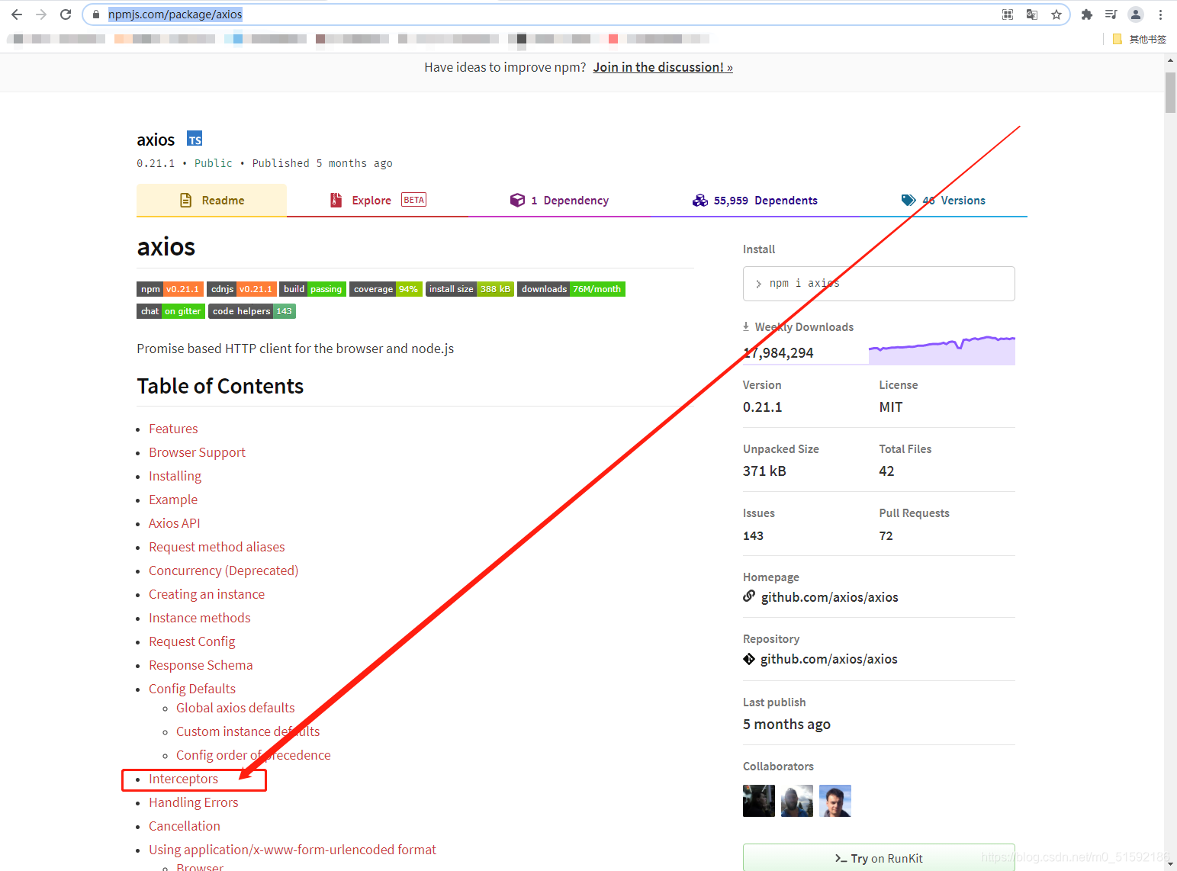Click the coverage 94% badge
Screen dimensions: 1177x871
tap(386, 289)
